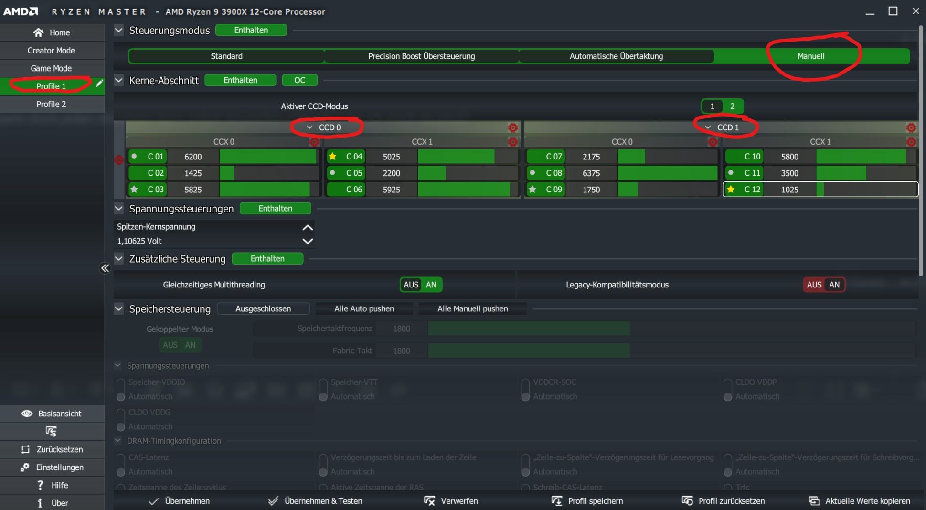Collapse Spannungssteuerungen section at top
This screenshot has width=926, height=510.
pos(118,209)
